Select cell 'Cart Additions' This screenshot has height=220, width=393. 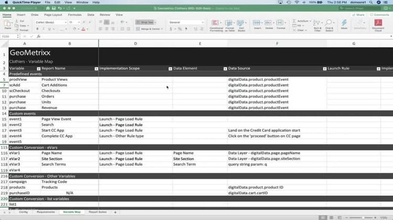[69, 85]
